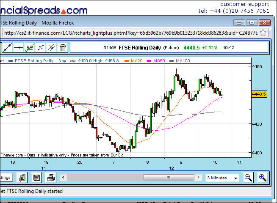
Task: Click the horizontal chart scrollbar thumb
Action: (x=169, y=178)
